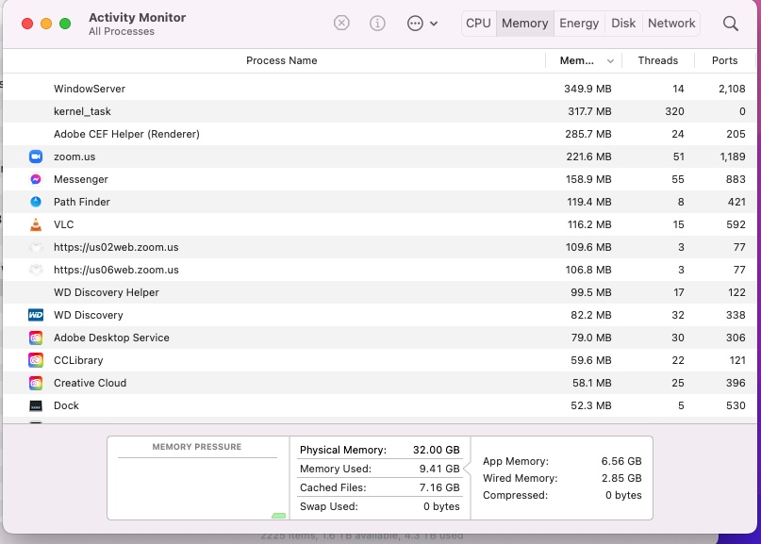The image size is (761, 544).
Task: Click the Messenger app icon
Action: pos(36,179)
